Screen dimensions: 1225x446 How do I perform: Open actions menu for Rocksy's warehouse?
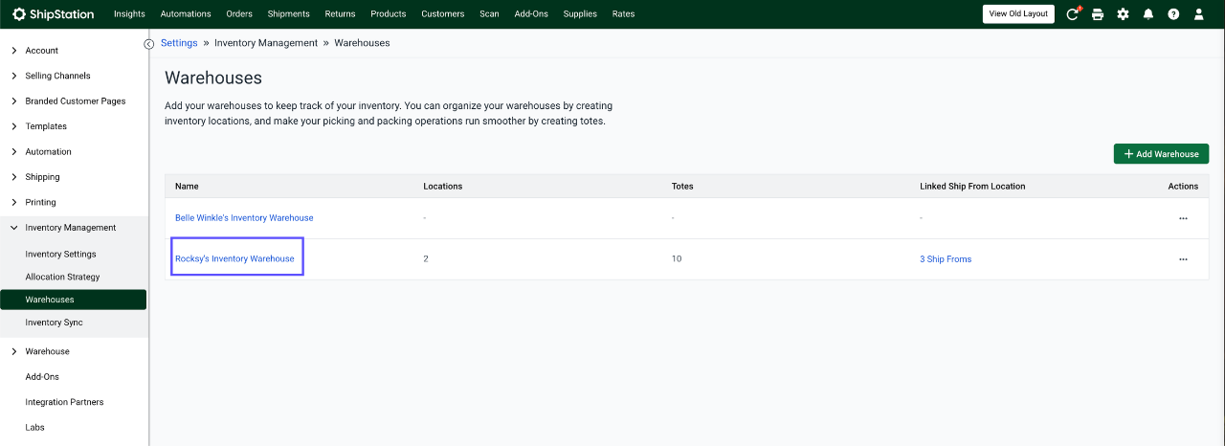click(1183, 259)
